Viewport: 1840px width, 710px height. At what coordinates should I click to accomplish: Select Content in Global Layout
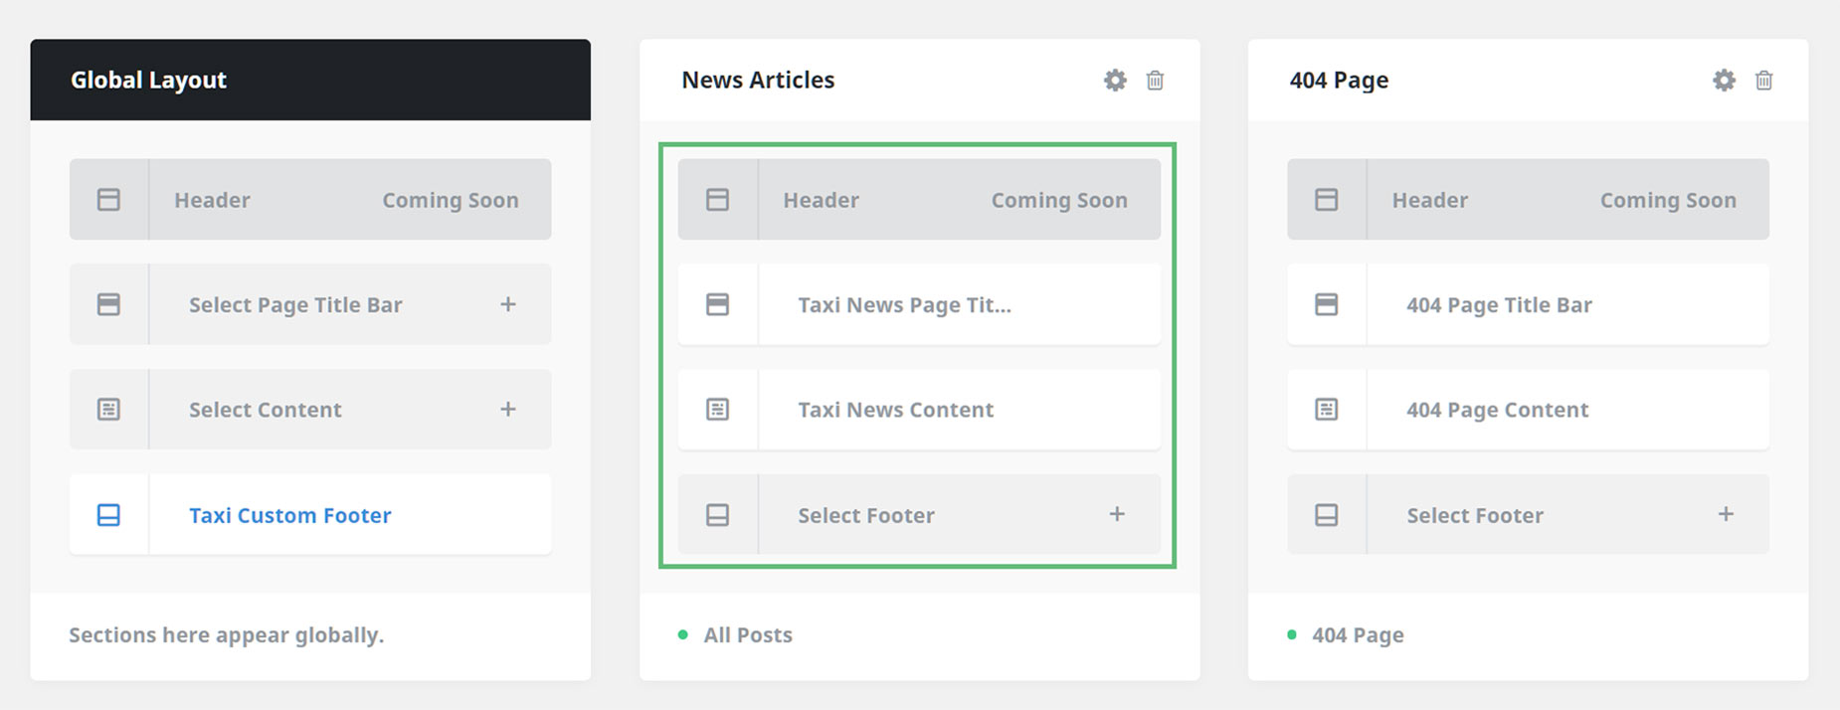310,410
